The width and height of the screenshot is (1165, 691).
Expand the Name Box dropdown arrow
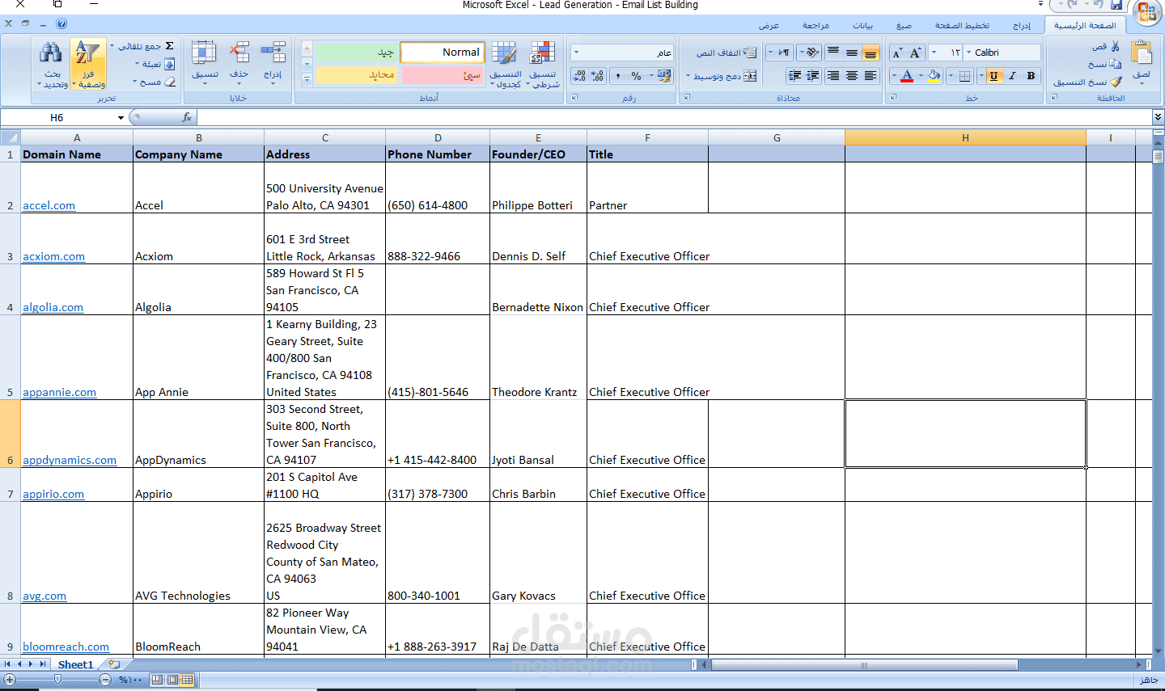coord(121,118)
